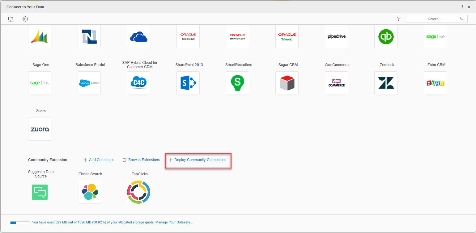Image resolution: width=476 pixels, height=233 pixels.
Task: Open the Oracle Sales Cloud connector
Action: coord(188,36)
